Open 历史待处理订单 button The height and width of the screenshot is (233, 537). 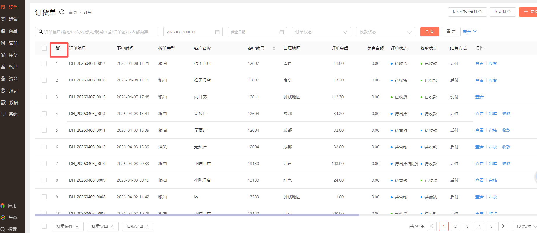(467, 12)
